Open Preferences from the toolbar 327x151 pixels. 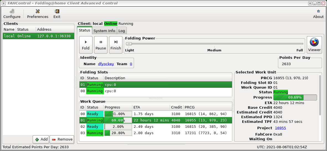(x=38, y=14)
